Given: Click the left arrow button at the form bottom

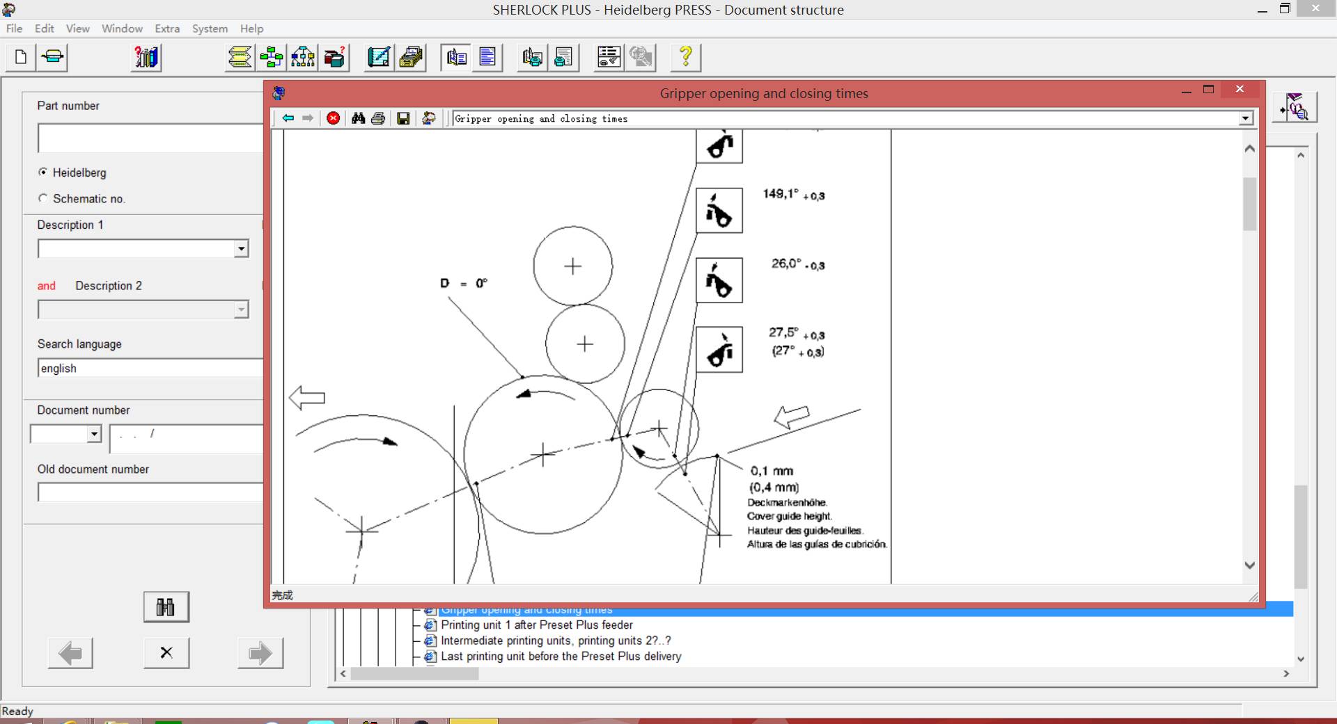Looking at the screenshot, I should pos(70,653).
